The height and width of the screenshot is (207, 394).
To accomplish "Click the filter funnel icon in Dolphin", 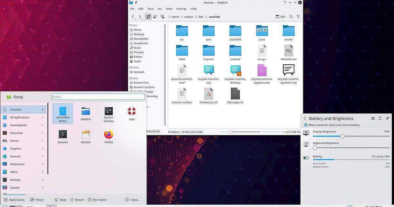I will [x=298, y=16].
